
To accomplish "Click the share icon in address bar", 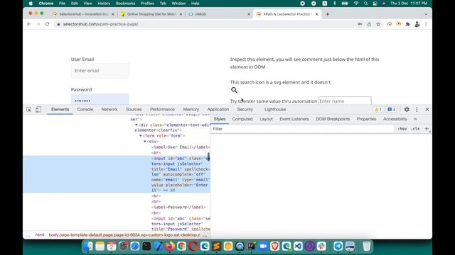I will pos(369,24).
